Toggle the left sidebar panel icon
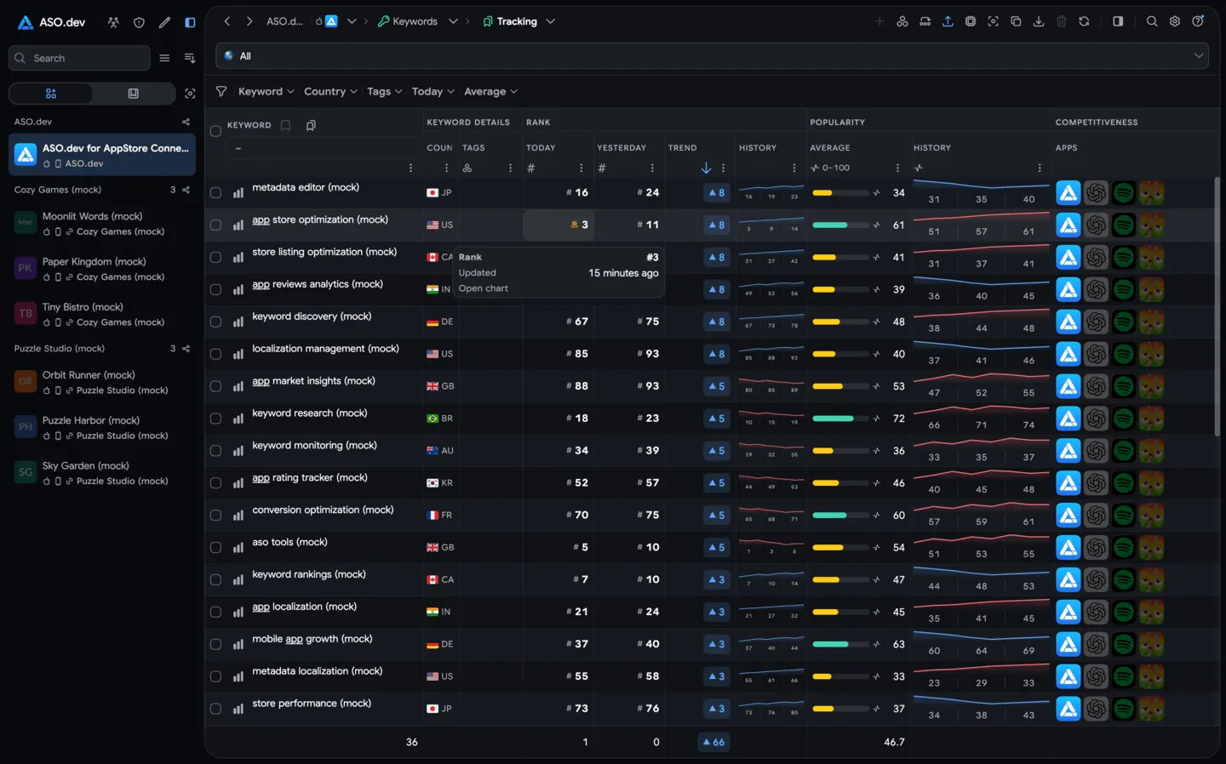The height and width of the screenshot is (764, 1226). (190, 22)
